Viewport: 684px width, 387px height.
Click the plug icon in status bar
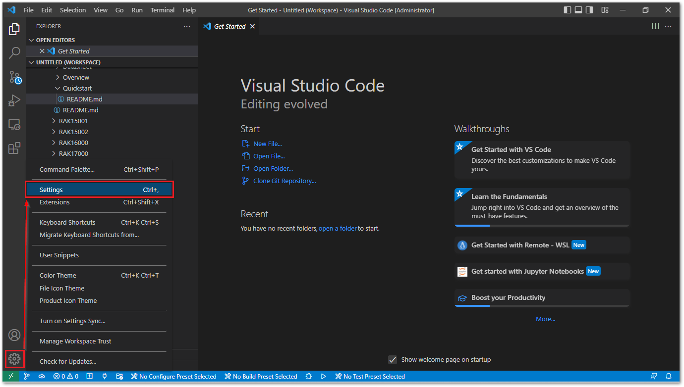pos(105,377)
